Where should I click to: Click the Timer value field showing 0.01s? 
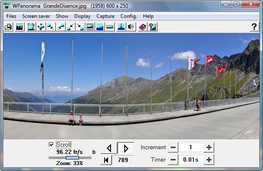click(191, 160)
